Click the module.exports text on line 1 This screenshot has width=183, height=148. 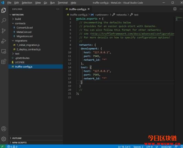(87, 19)
